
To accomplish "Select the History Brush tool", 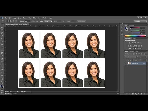I will click(2, 53).
